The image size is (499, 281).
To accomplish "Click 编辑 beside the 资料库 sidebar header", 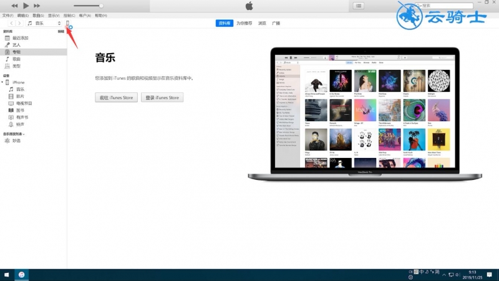I will click(61, 31).
